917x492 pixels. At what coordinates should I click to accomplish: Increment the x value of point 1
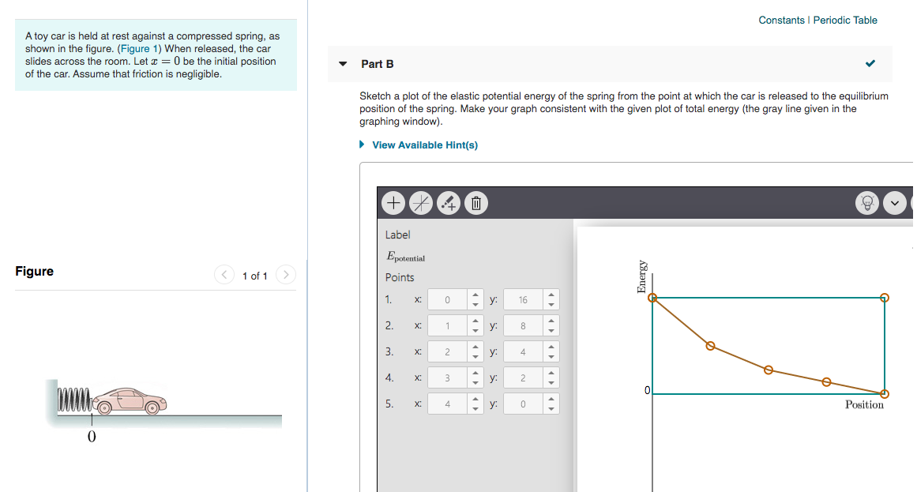(475, 295)
